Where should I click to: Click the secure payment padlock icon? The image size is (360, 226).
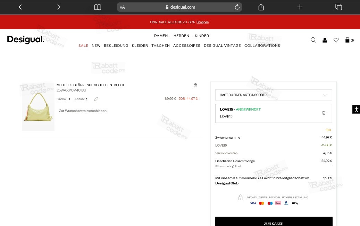(x=240, y=197)
